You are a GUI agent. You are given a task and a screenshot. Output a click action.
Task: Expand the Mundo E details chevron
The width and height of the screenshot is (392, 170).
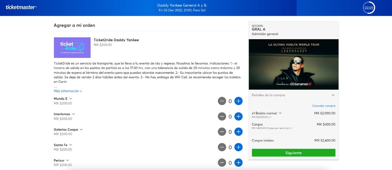71,99
